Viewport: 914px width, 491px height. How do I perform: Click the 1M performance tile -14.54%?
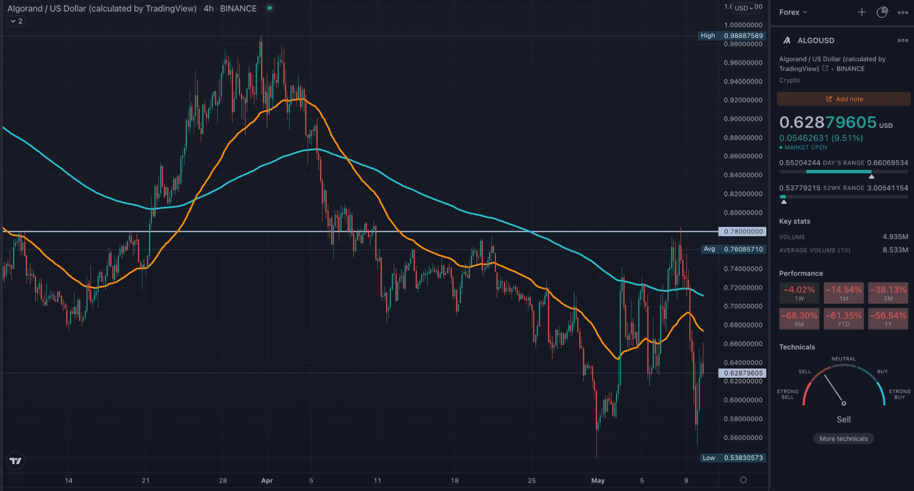[x=844, y=293]
